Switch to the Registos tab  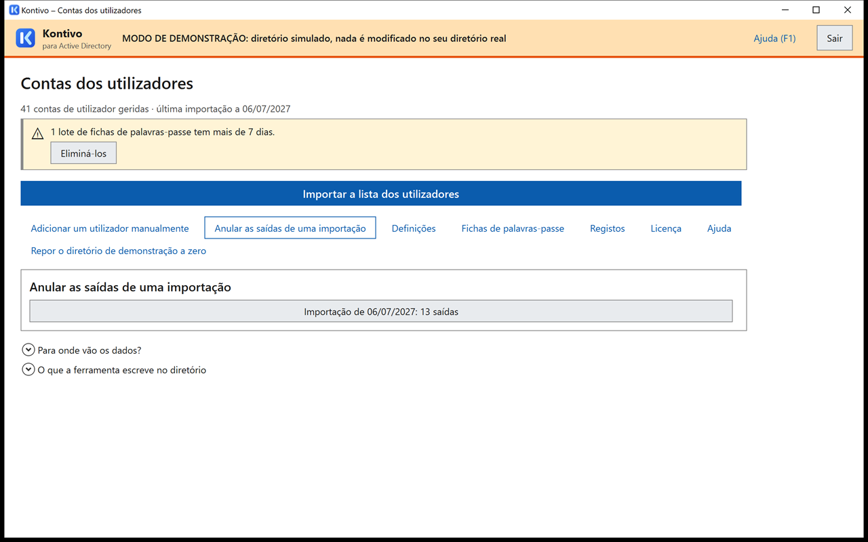[608, 228]
